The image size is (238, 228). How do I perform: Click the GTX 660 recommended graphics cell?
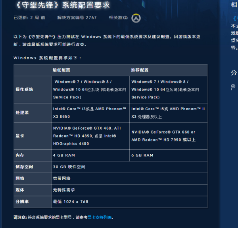point(169,136)
